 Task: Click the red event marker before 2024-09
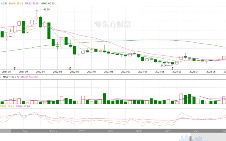173,68
